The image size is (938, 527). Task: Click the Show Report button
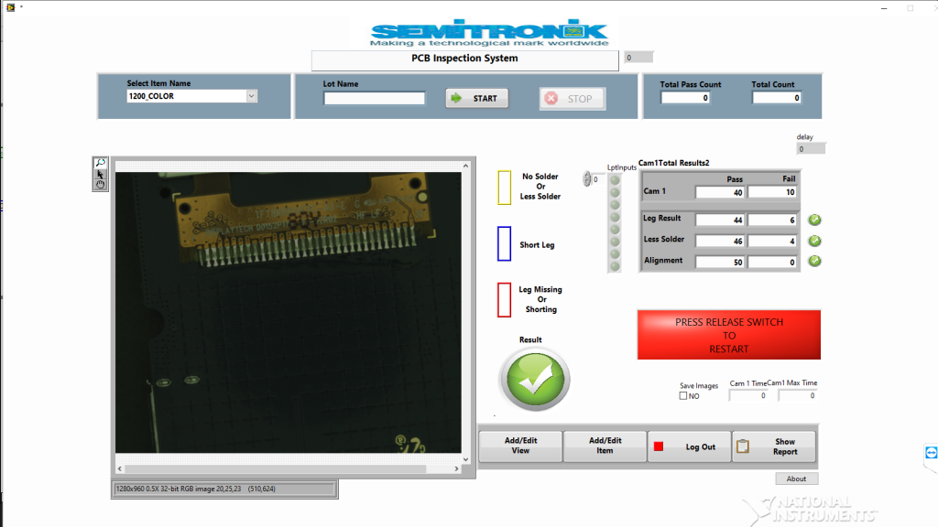773,447
